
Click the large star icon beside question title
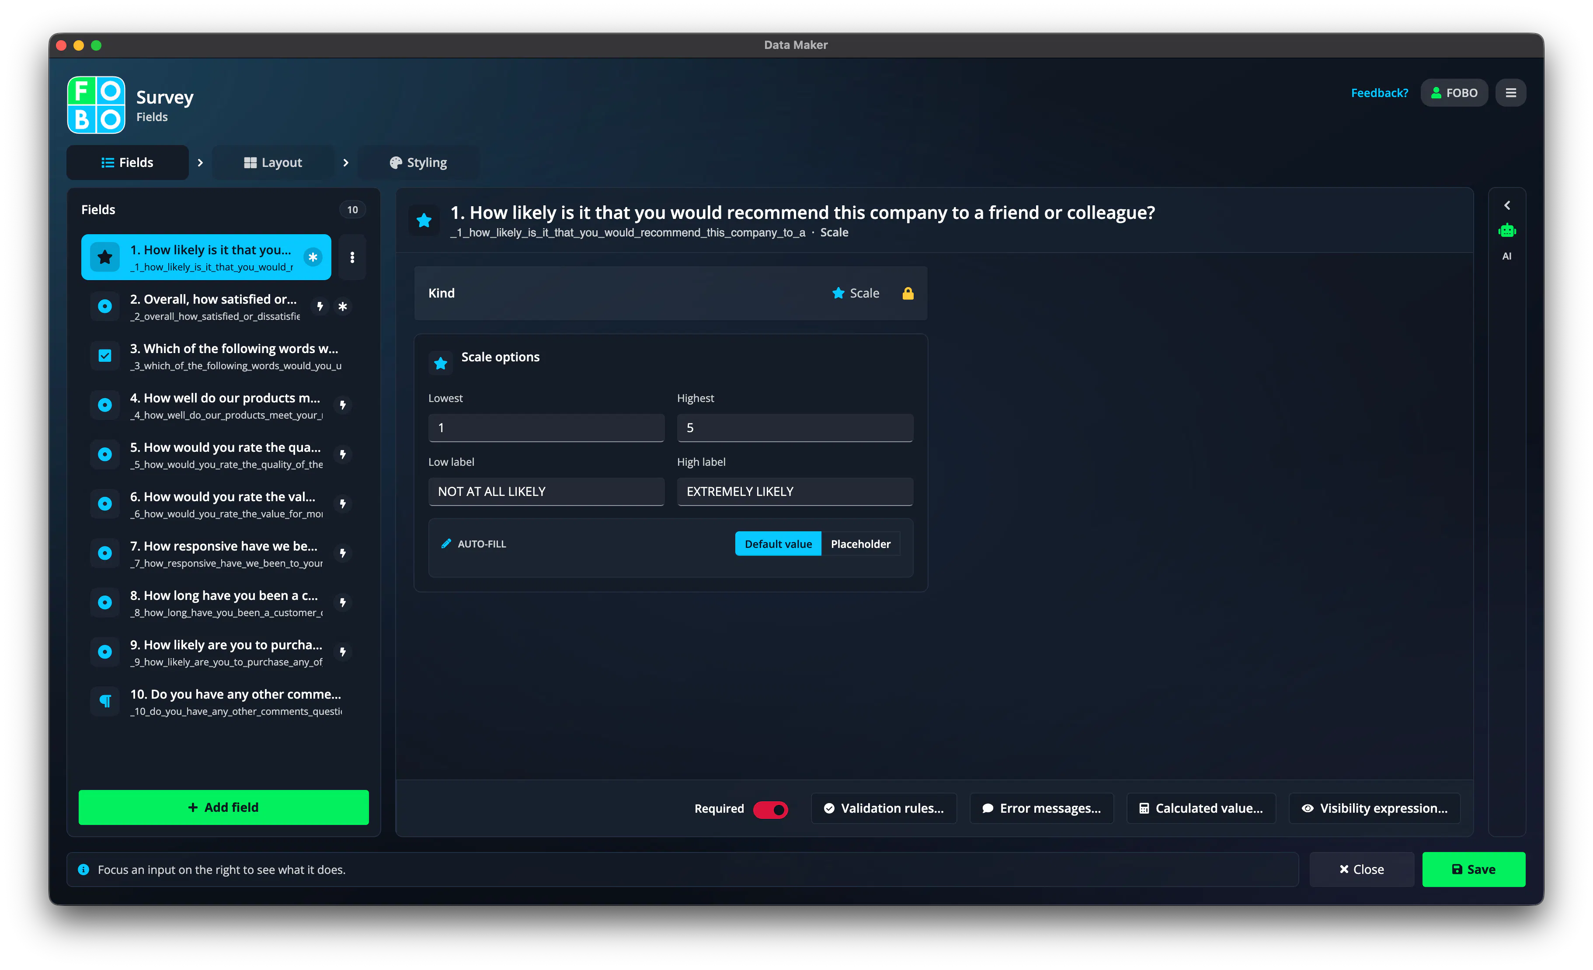(424, 220)
